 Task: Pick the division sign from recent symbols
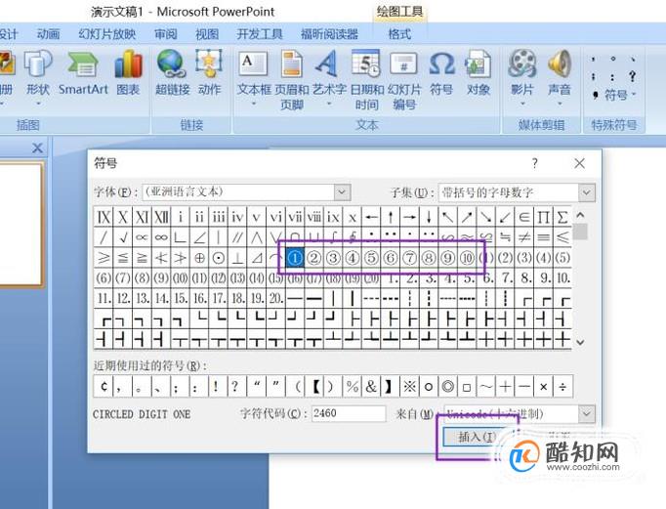click(x=562, y=386)
